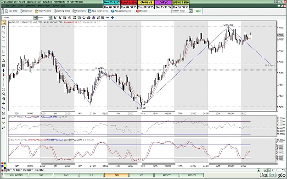Select the W pattern tool
The image size is (287, 179).
coord(4,118)
